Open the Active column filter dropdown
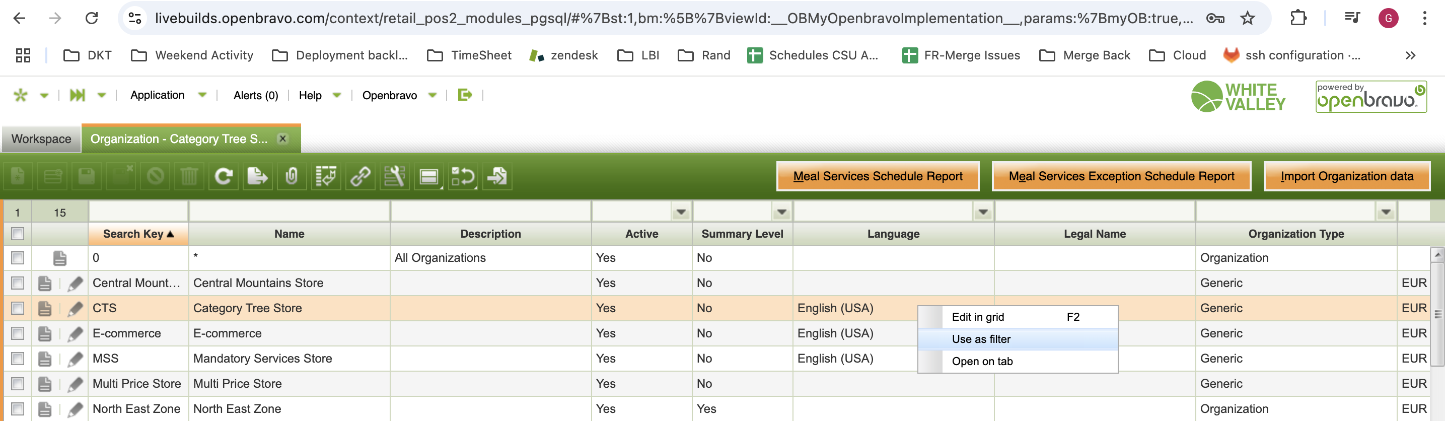1445x421 pixels. (x=681, y=212)
